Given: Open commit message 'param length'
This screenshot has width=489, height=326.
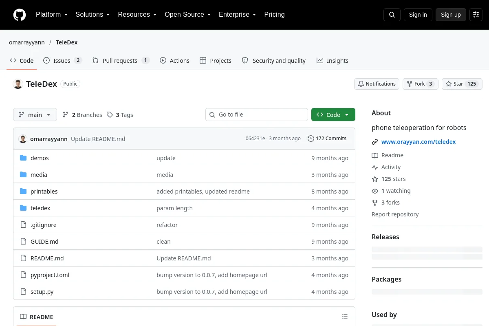Looking at the screenshot, I should coord(174,208).
